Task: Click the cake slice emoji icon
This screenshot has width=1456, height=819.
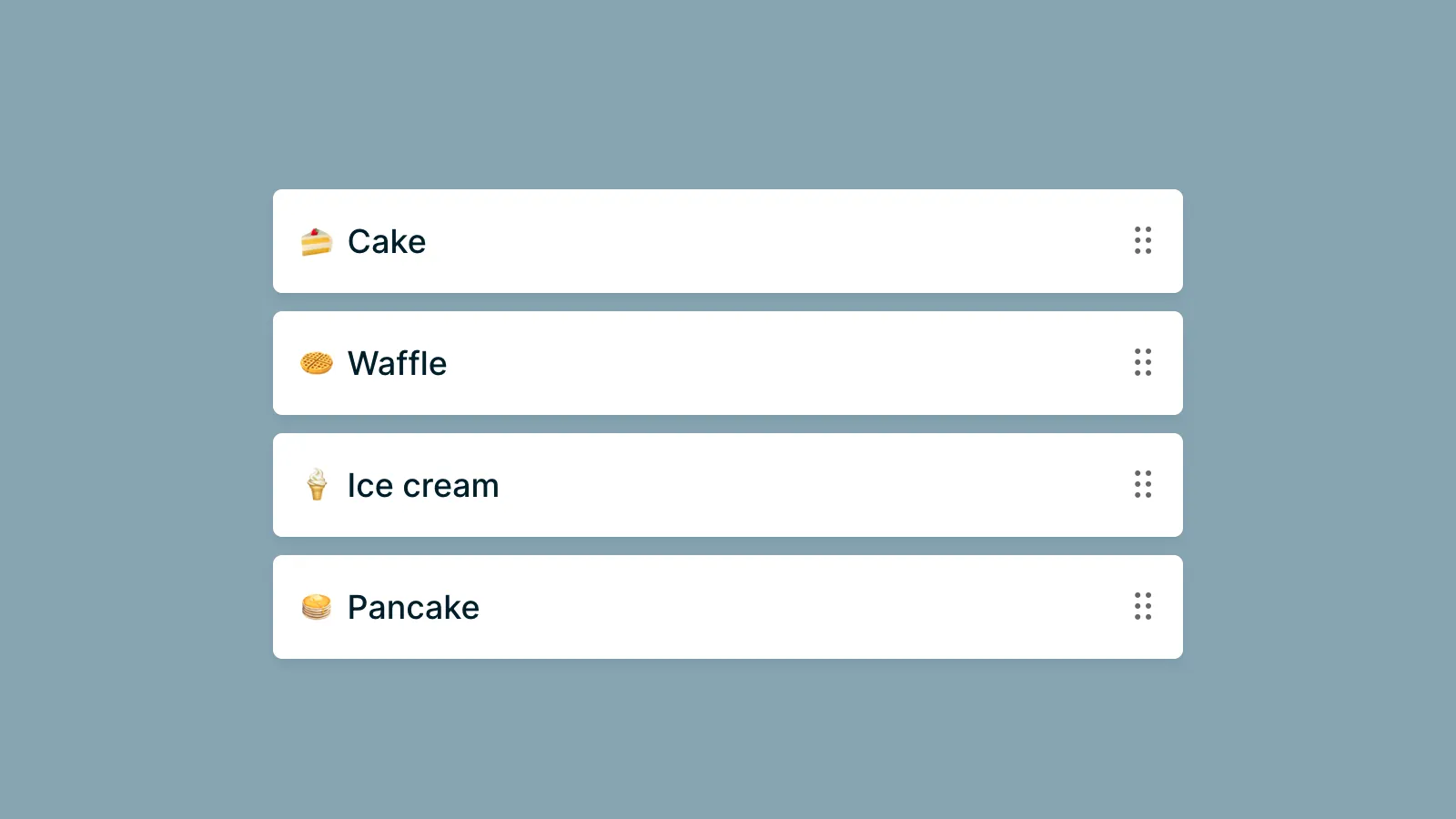Action: point(316,241)
